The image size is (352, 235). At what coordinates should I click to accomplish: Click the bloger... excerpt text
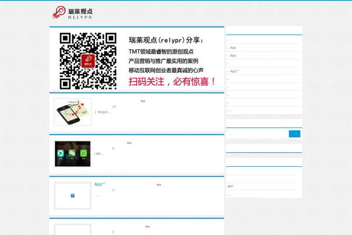click(104, 112)
